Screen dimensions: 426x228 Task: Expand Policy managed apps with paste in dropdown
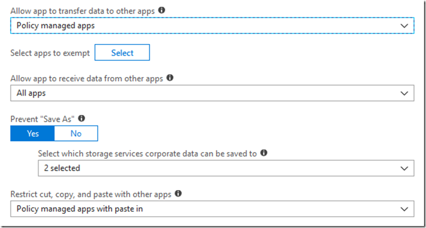coord(212,209)
